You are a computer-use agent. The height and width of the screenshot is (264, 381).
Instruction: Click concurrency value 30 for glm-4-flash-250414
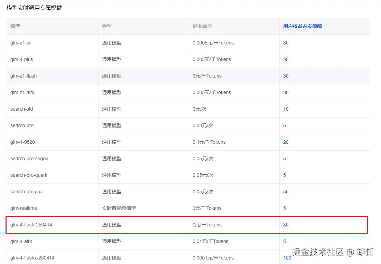(286, 225)
